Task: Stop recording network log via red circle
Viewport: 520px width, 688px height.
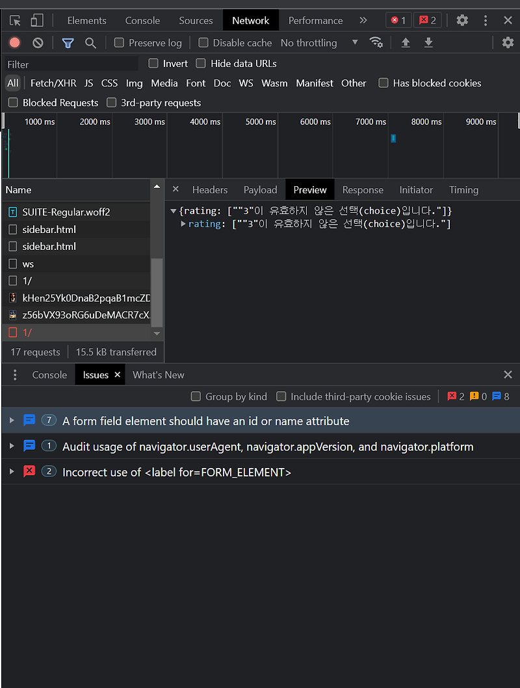Action: (x=14, y=42)
